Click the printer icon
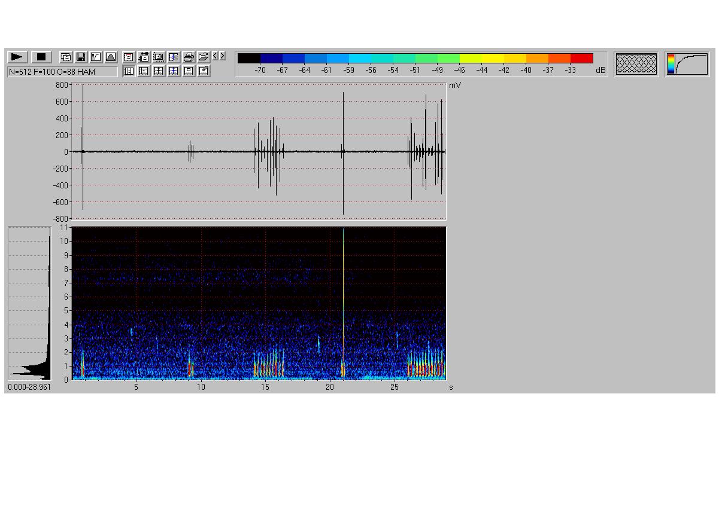 point(189,57)
